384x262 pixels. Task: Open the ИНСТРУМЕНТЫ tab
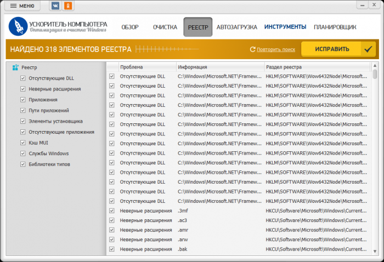tap(285, 27)
